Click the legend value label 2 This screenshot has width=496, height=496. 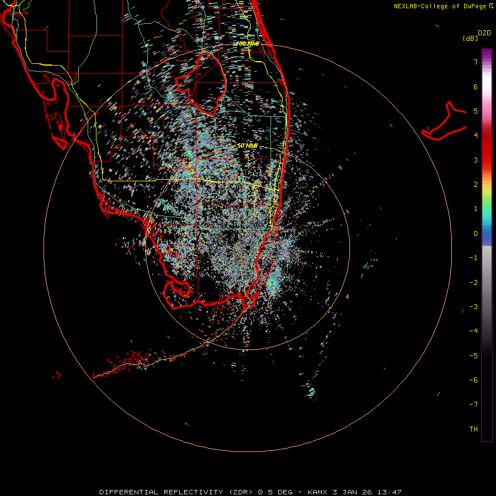(x=476, y=185)
